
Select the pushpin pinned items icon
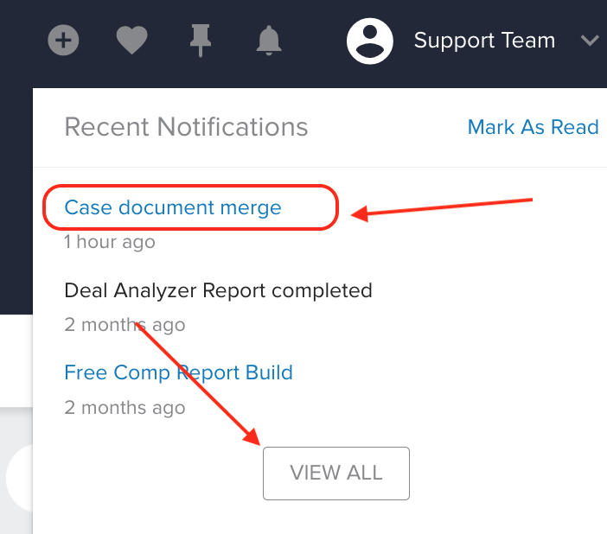[x=201, y=41]
